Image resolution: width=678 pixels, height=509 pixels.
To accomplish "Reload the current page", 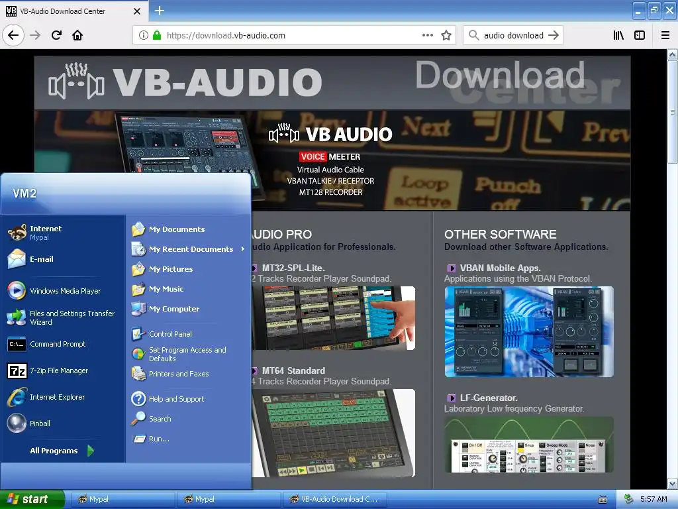I will point(56,35).
